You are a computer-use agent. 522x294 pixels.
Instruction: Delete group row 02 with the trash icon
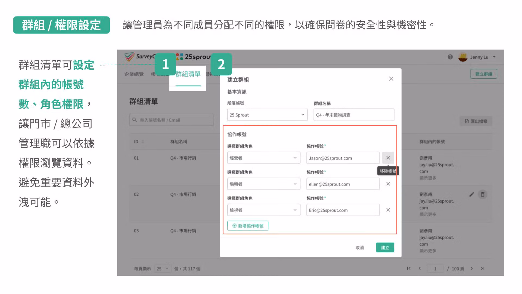(x=483, y=194)
